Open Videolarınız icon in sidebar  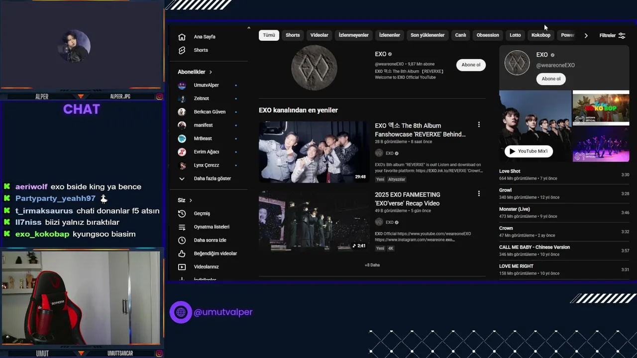click(x=182, y=267)
